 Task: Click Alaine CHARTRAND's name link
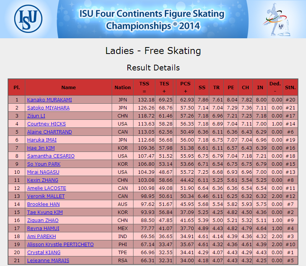tap(49, 132)
